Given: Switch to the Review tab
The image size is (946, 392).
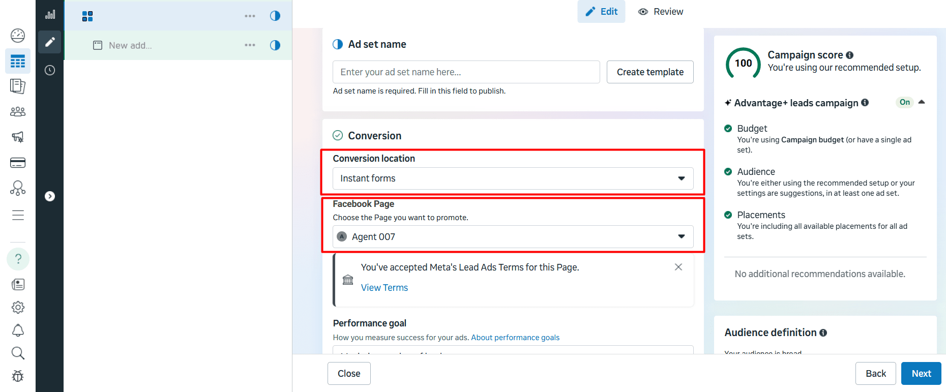Looking at the screenshot, I should point(660,11).
